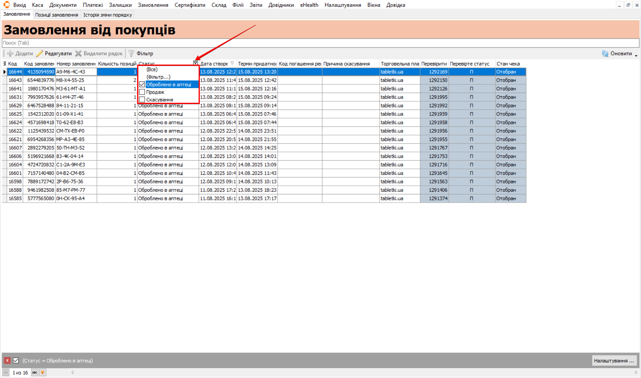Open Дата створення column sort arrow
This screenshot has width=641, height=378.
tap(232, 63)
